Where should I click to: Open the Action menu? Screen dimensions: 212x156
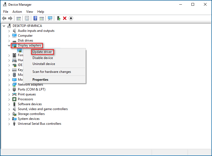tap(17, 12)
